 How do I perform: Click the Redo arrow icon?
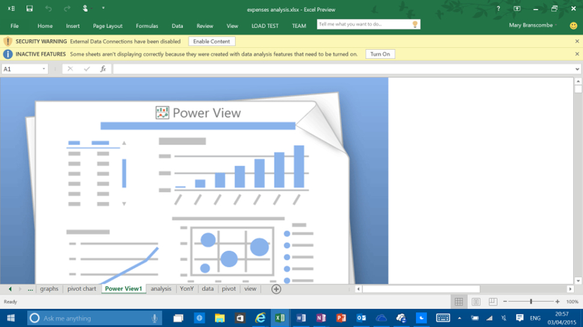coord(67,8)
